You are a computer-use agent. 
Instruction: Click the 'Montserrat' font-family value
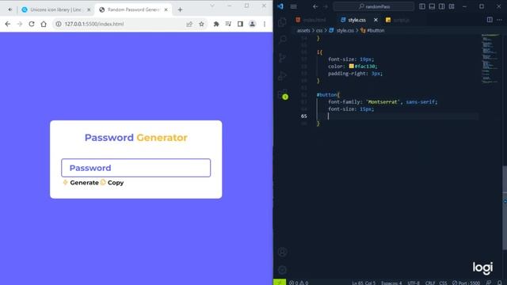click(x=383, y=102)
